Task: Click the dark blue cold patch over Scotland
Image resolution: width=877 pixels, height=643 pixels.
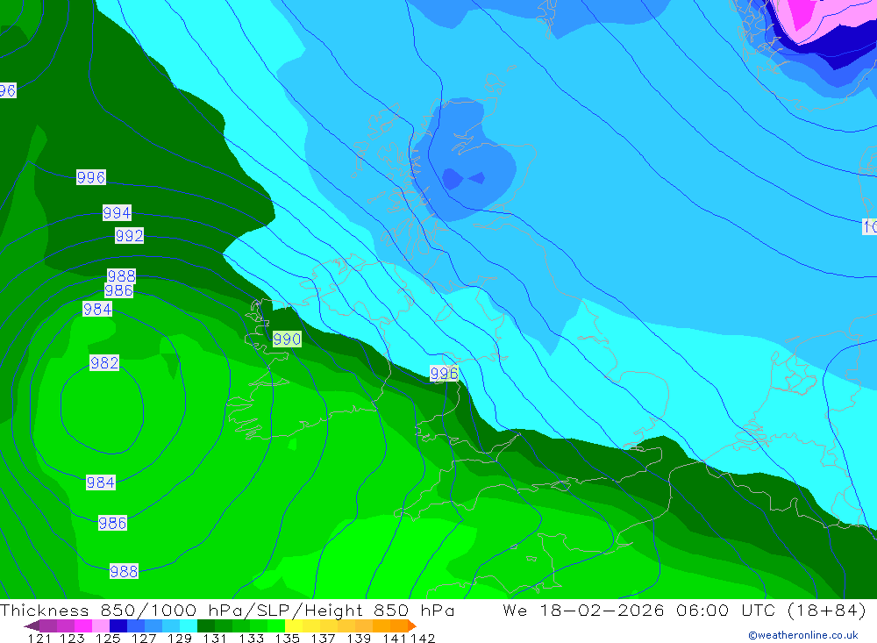Action: coord(453,179)
